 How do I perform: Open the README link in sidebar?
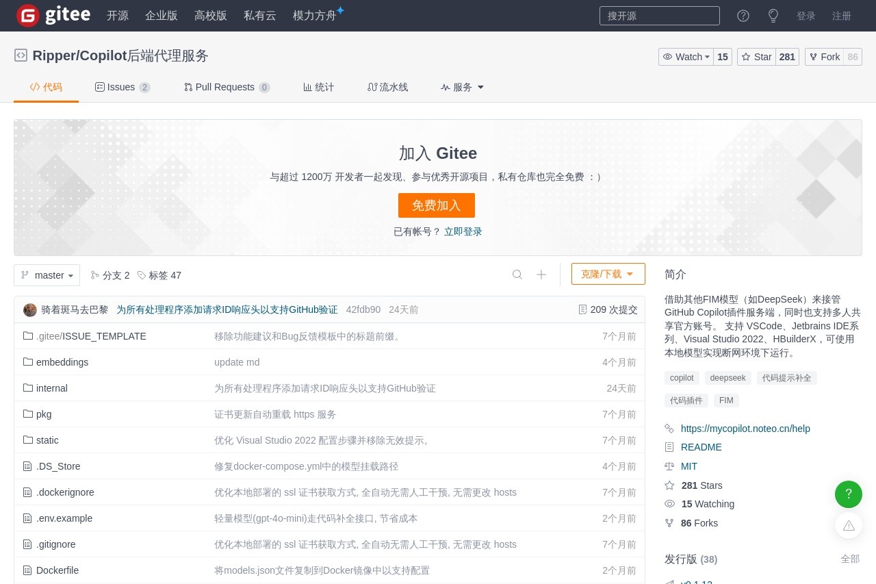(701, 447)
